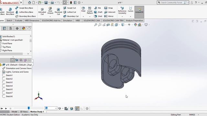This screenshot has height=116, width=207.
Task: Open the MBD Dimensions tab
Action: (x=32, y=21)
